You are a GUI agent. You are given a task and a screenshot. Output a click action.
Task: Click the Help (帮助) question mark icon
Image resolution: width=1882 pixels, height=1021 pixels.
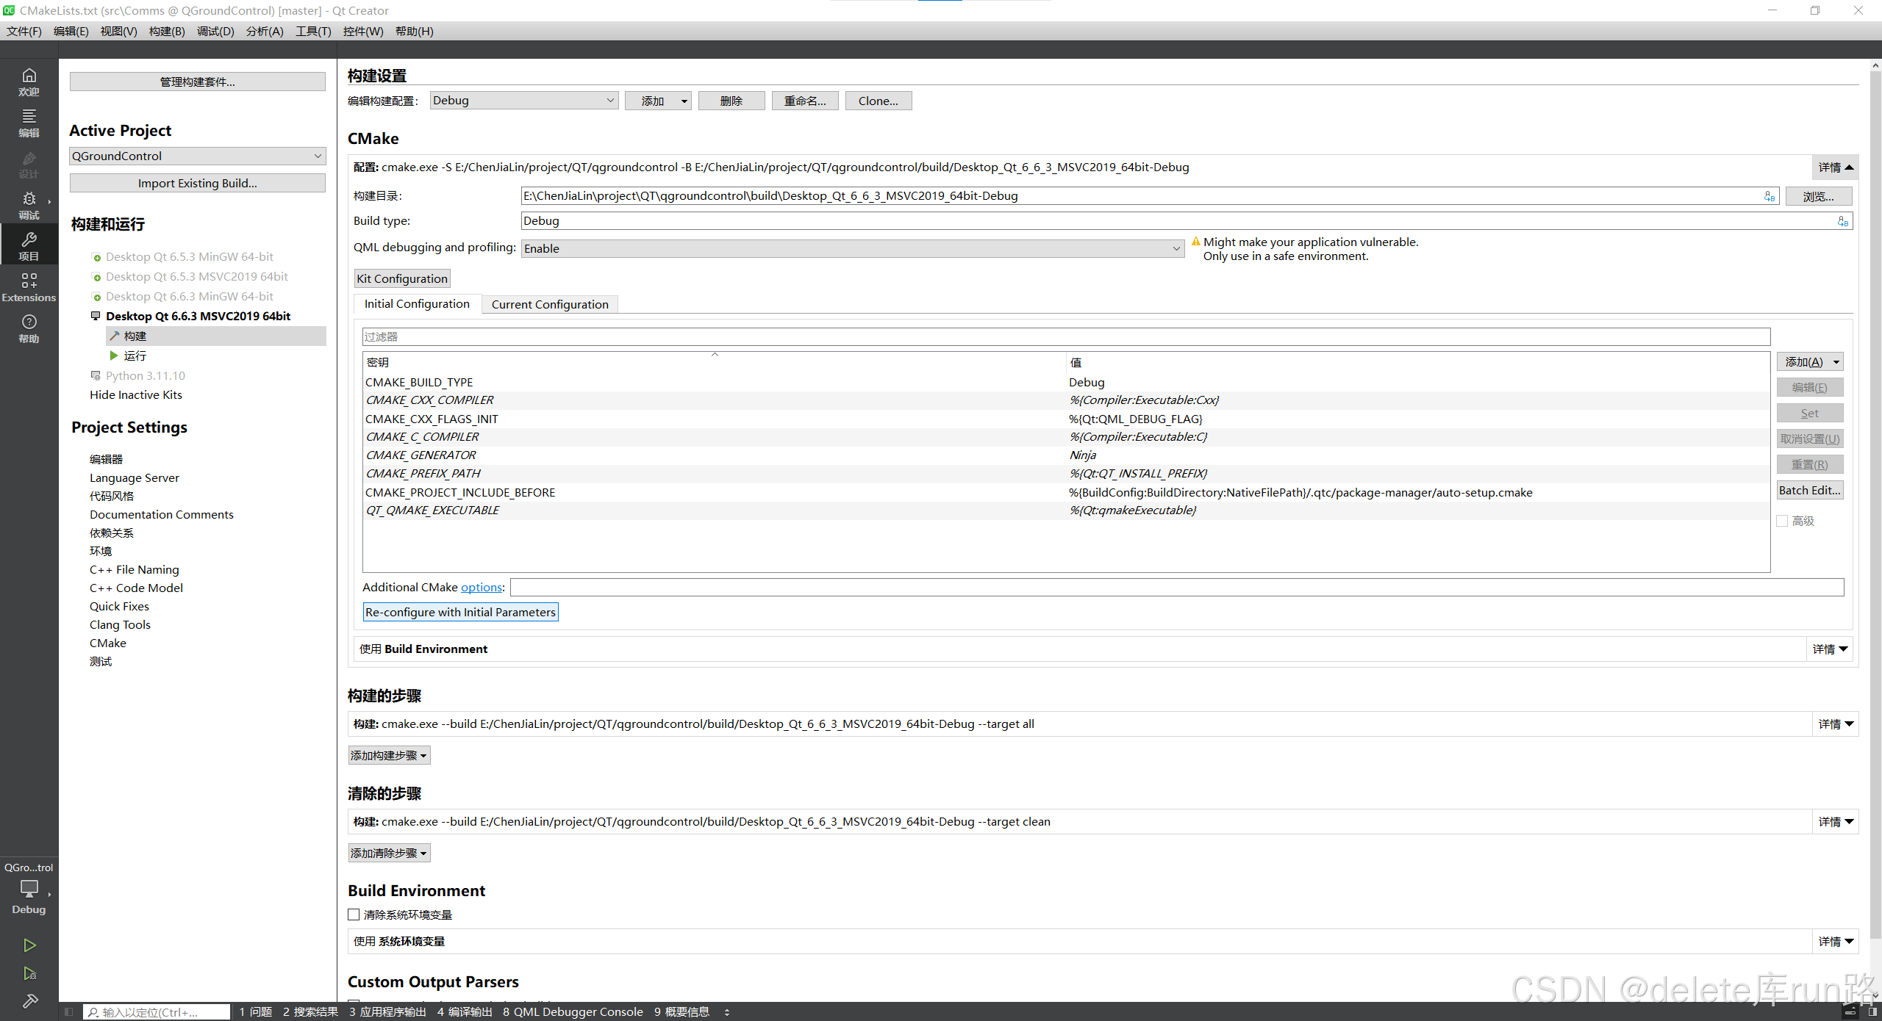(29, 328)
